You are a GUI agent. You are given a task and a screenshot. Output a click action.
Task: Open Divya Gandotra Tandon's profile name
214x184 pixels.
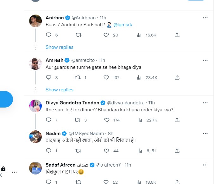(x=72, y=103)
